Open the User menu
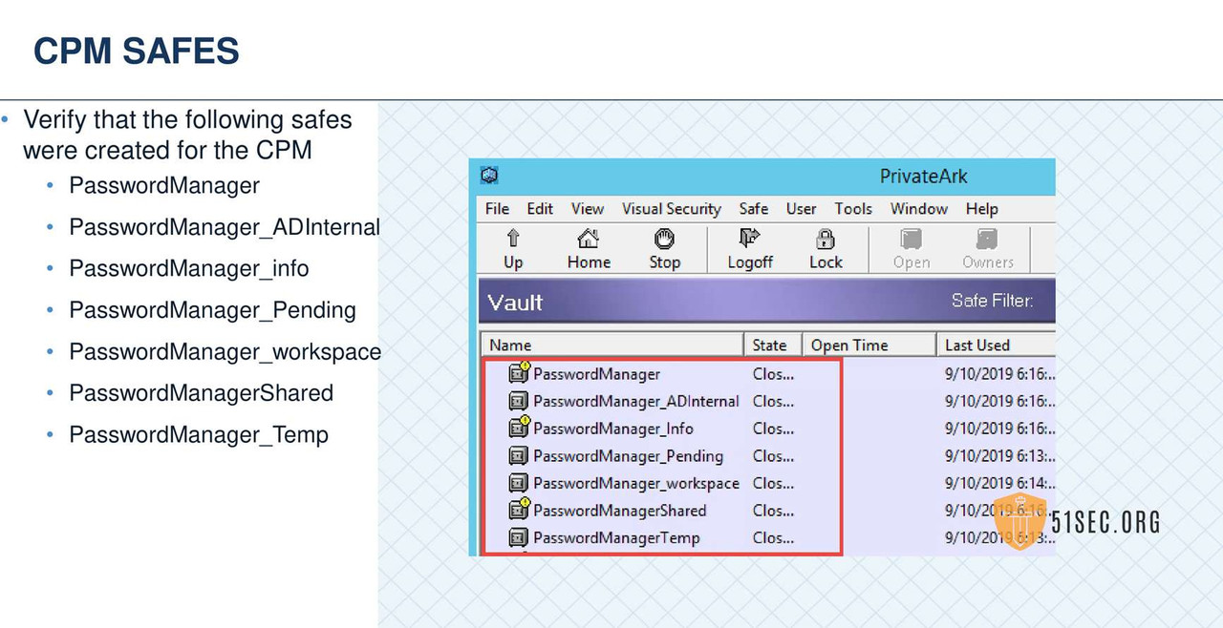This screenshot has width=1223, height=628. point(801,208)
